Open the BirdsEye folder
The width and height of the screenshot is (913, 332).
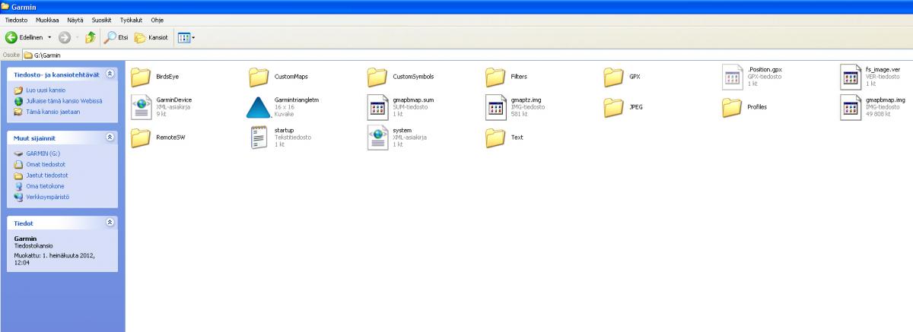(140, 77)
